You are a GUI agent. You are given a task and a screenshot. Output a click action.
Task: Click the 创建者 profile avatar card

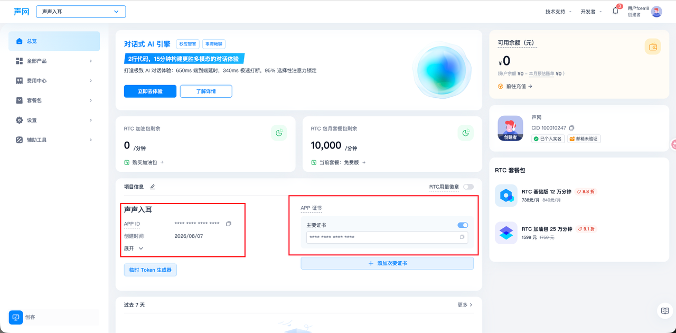(x=510, y=128)
